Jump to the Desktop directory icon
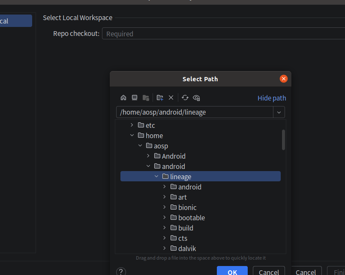Image resolution: width=345 pixels, height=275 pixels. (135, 98)
